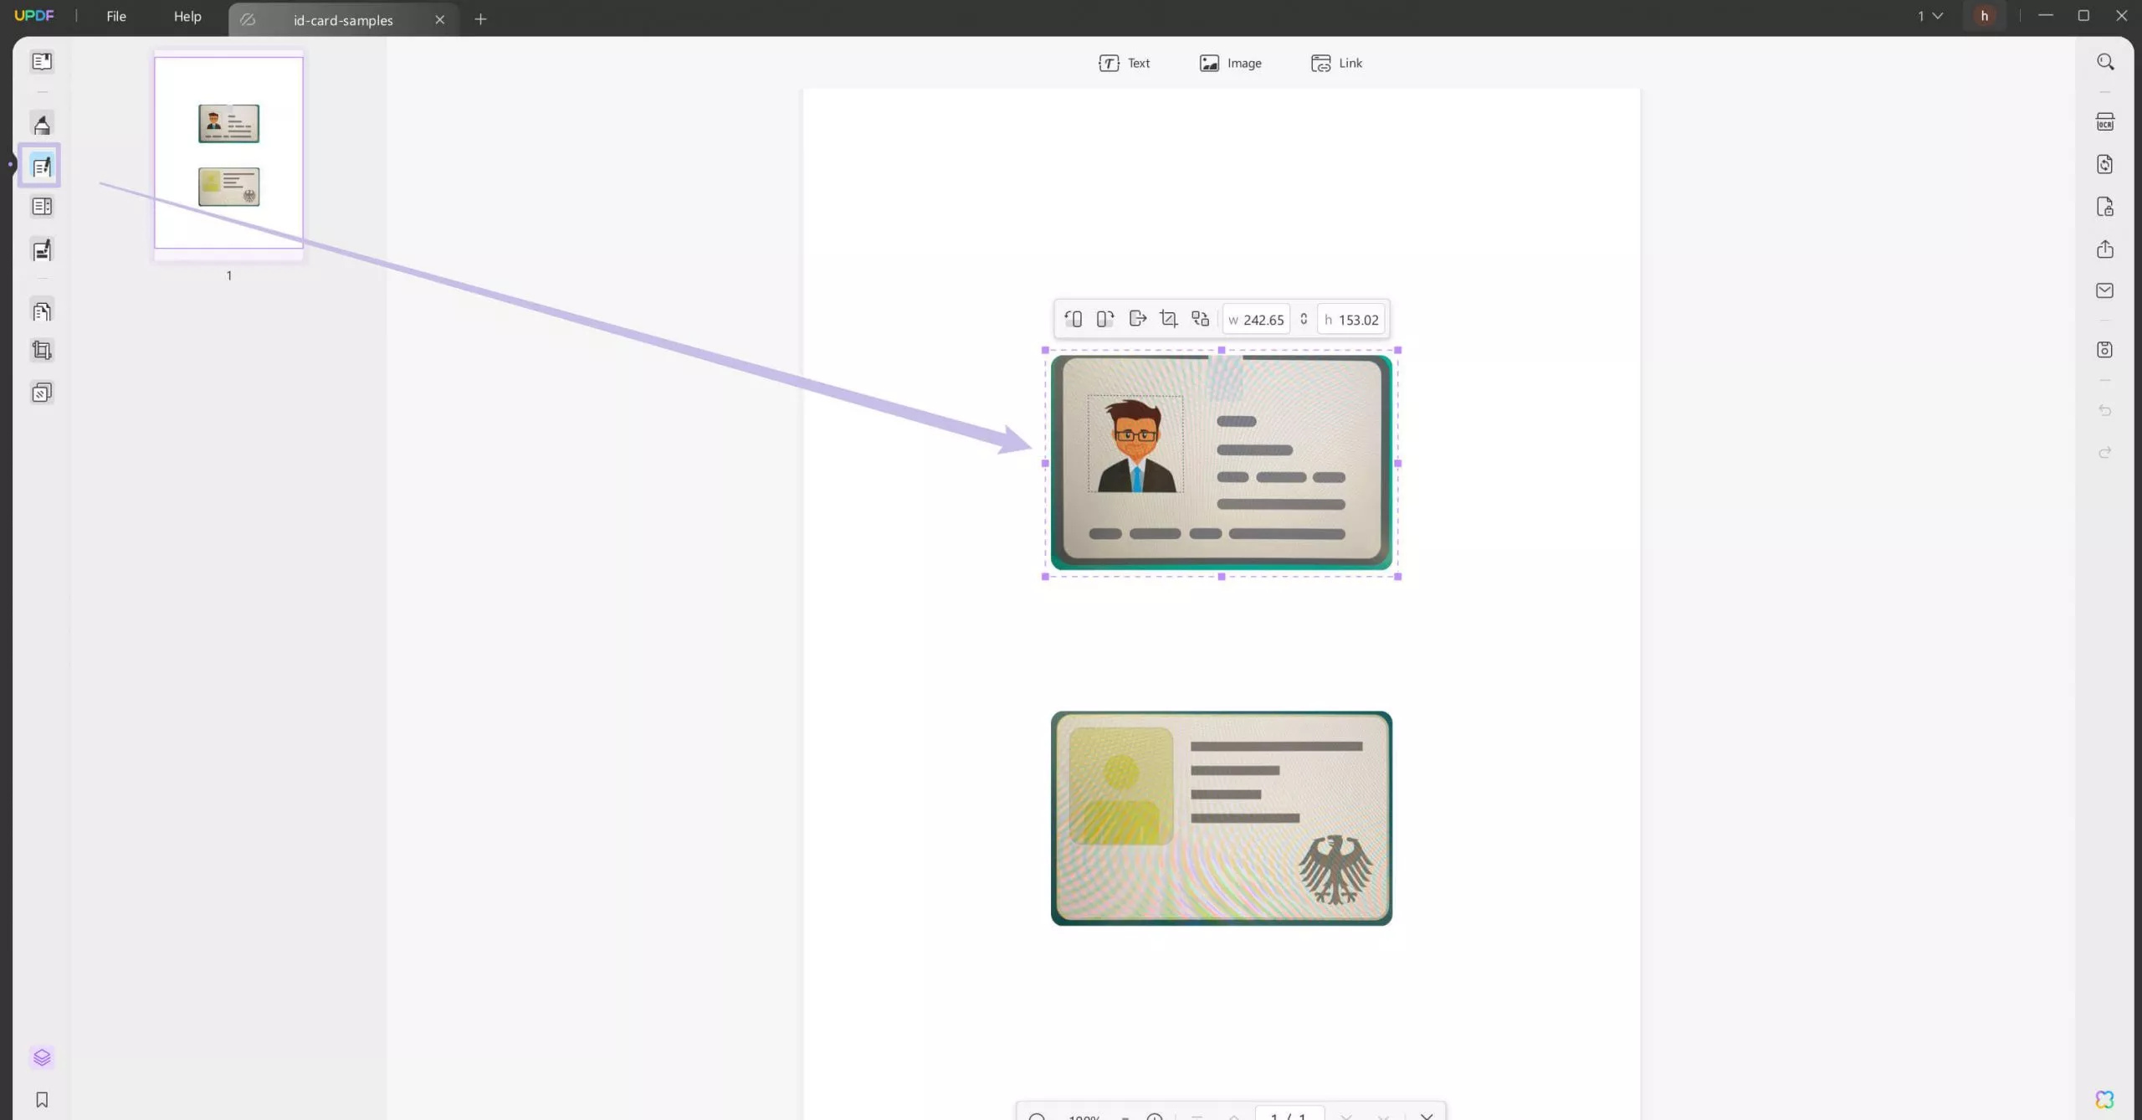Click the crop image icon
The height and width of the screenshot is (1120, 2142).
point(1169,319)
